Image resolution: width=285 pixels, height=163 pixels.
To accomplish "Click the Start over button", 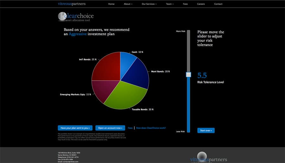I will (x=206, y=130).
